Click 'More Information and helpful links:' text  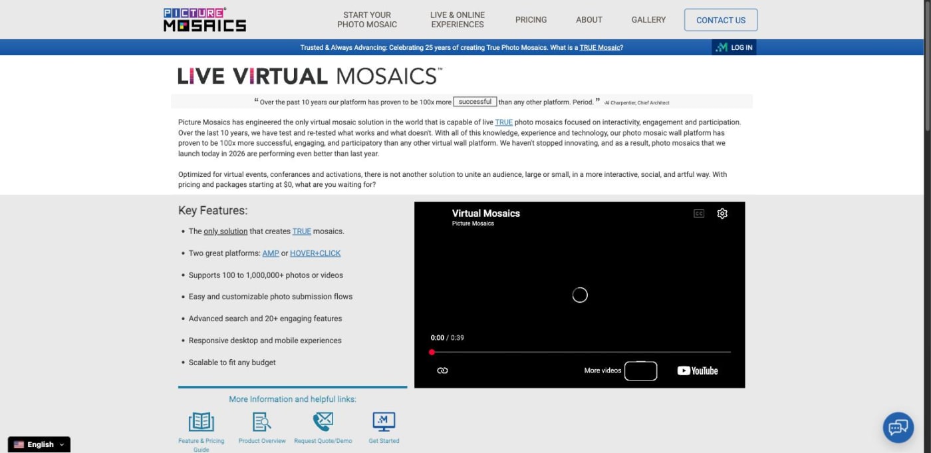[293, 399]
